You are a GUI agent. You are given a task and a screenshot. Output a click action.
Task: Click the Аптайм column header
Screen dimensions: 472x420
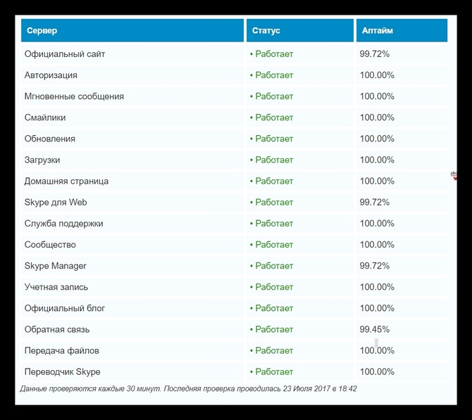[402, 30]
